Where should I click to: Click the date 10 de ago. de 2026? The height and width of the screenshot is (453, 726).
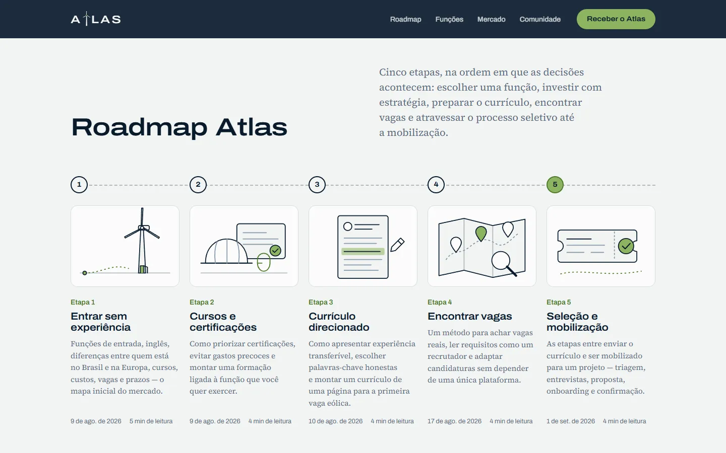tap(336, 421)
